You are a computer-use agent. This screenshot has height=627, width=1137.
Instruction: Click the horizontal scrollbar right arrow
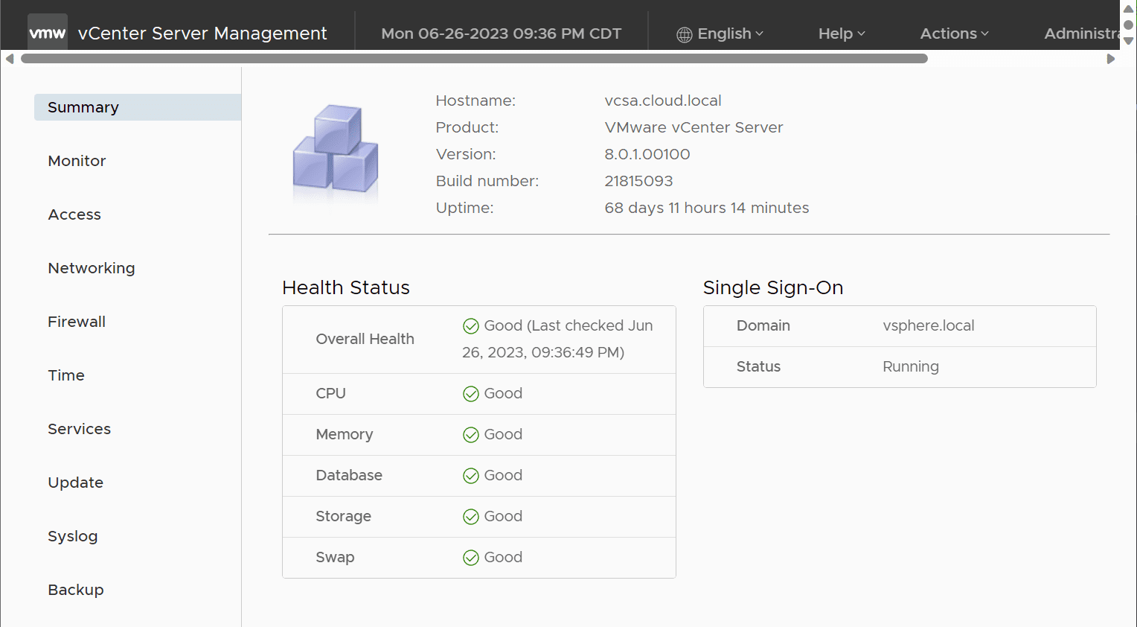pyautogui.click(x=1111, y=59)
